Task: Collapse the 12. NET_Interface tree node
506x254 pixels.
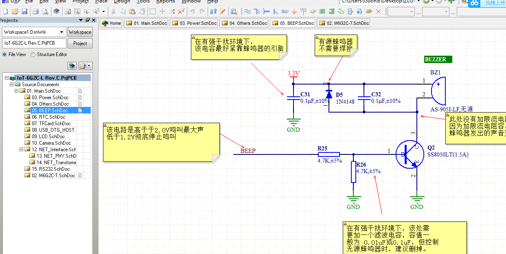Action: pos(22,150)
